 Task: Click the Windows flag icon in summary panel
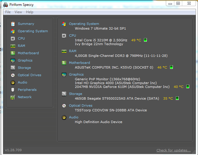click(x=64, y=24)
